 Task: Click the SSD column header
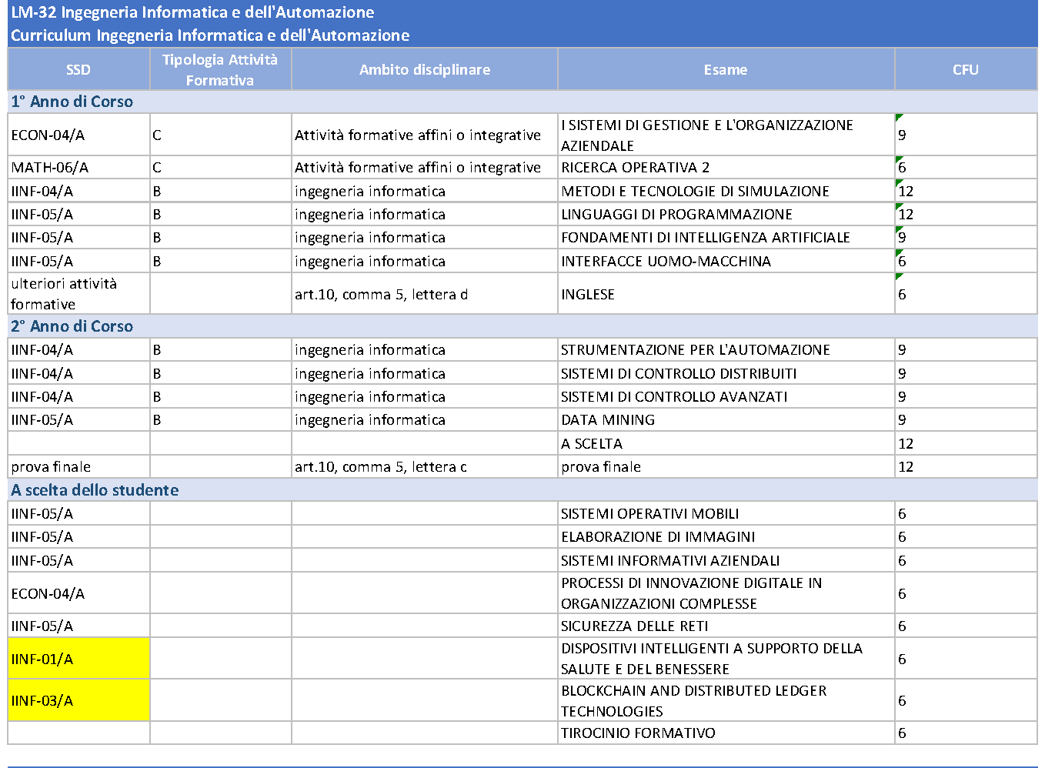click(x=78, y=69)
